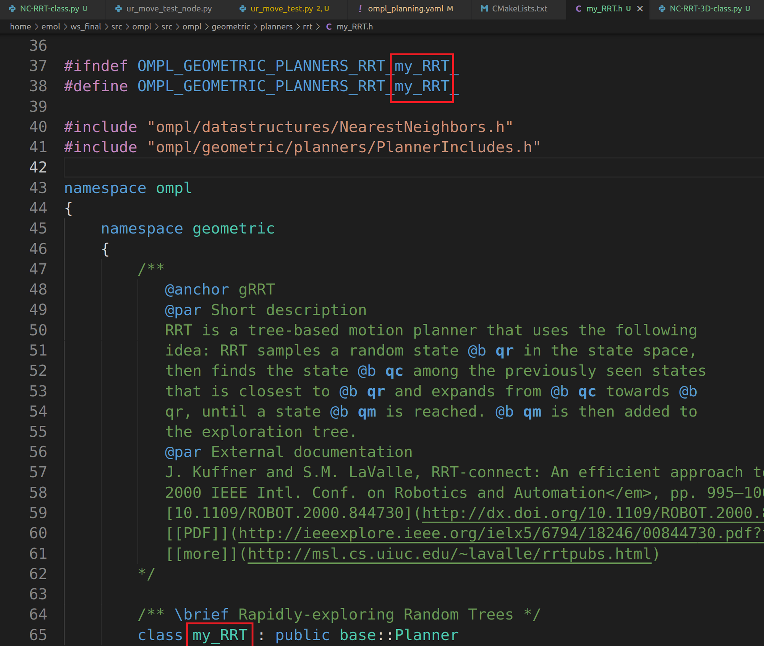The width and height of the screenshot is (764, 646).
Task: Click class name my_RRT on line 65
Action: click(x=220, y=635)
